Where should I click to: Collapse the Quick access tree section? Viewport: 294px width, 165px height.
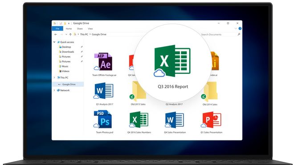click(54, 42)
